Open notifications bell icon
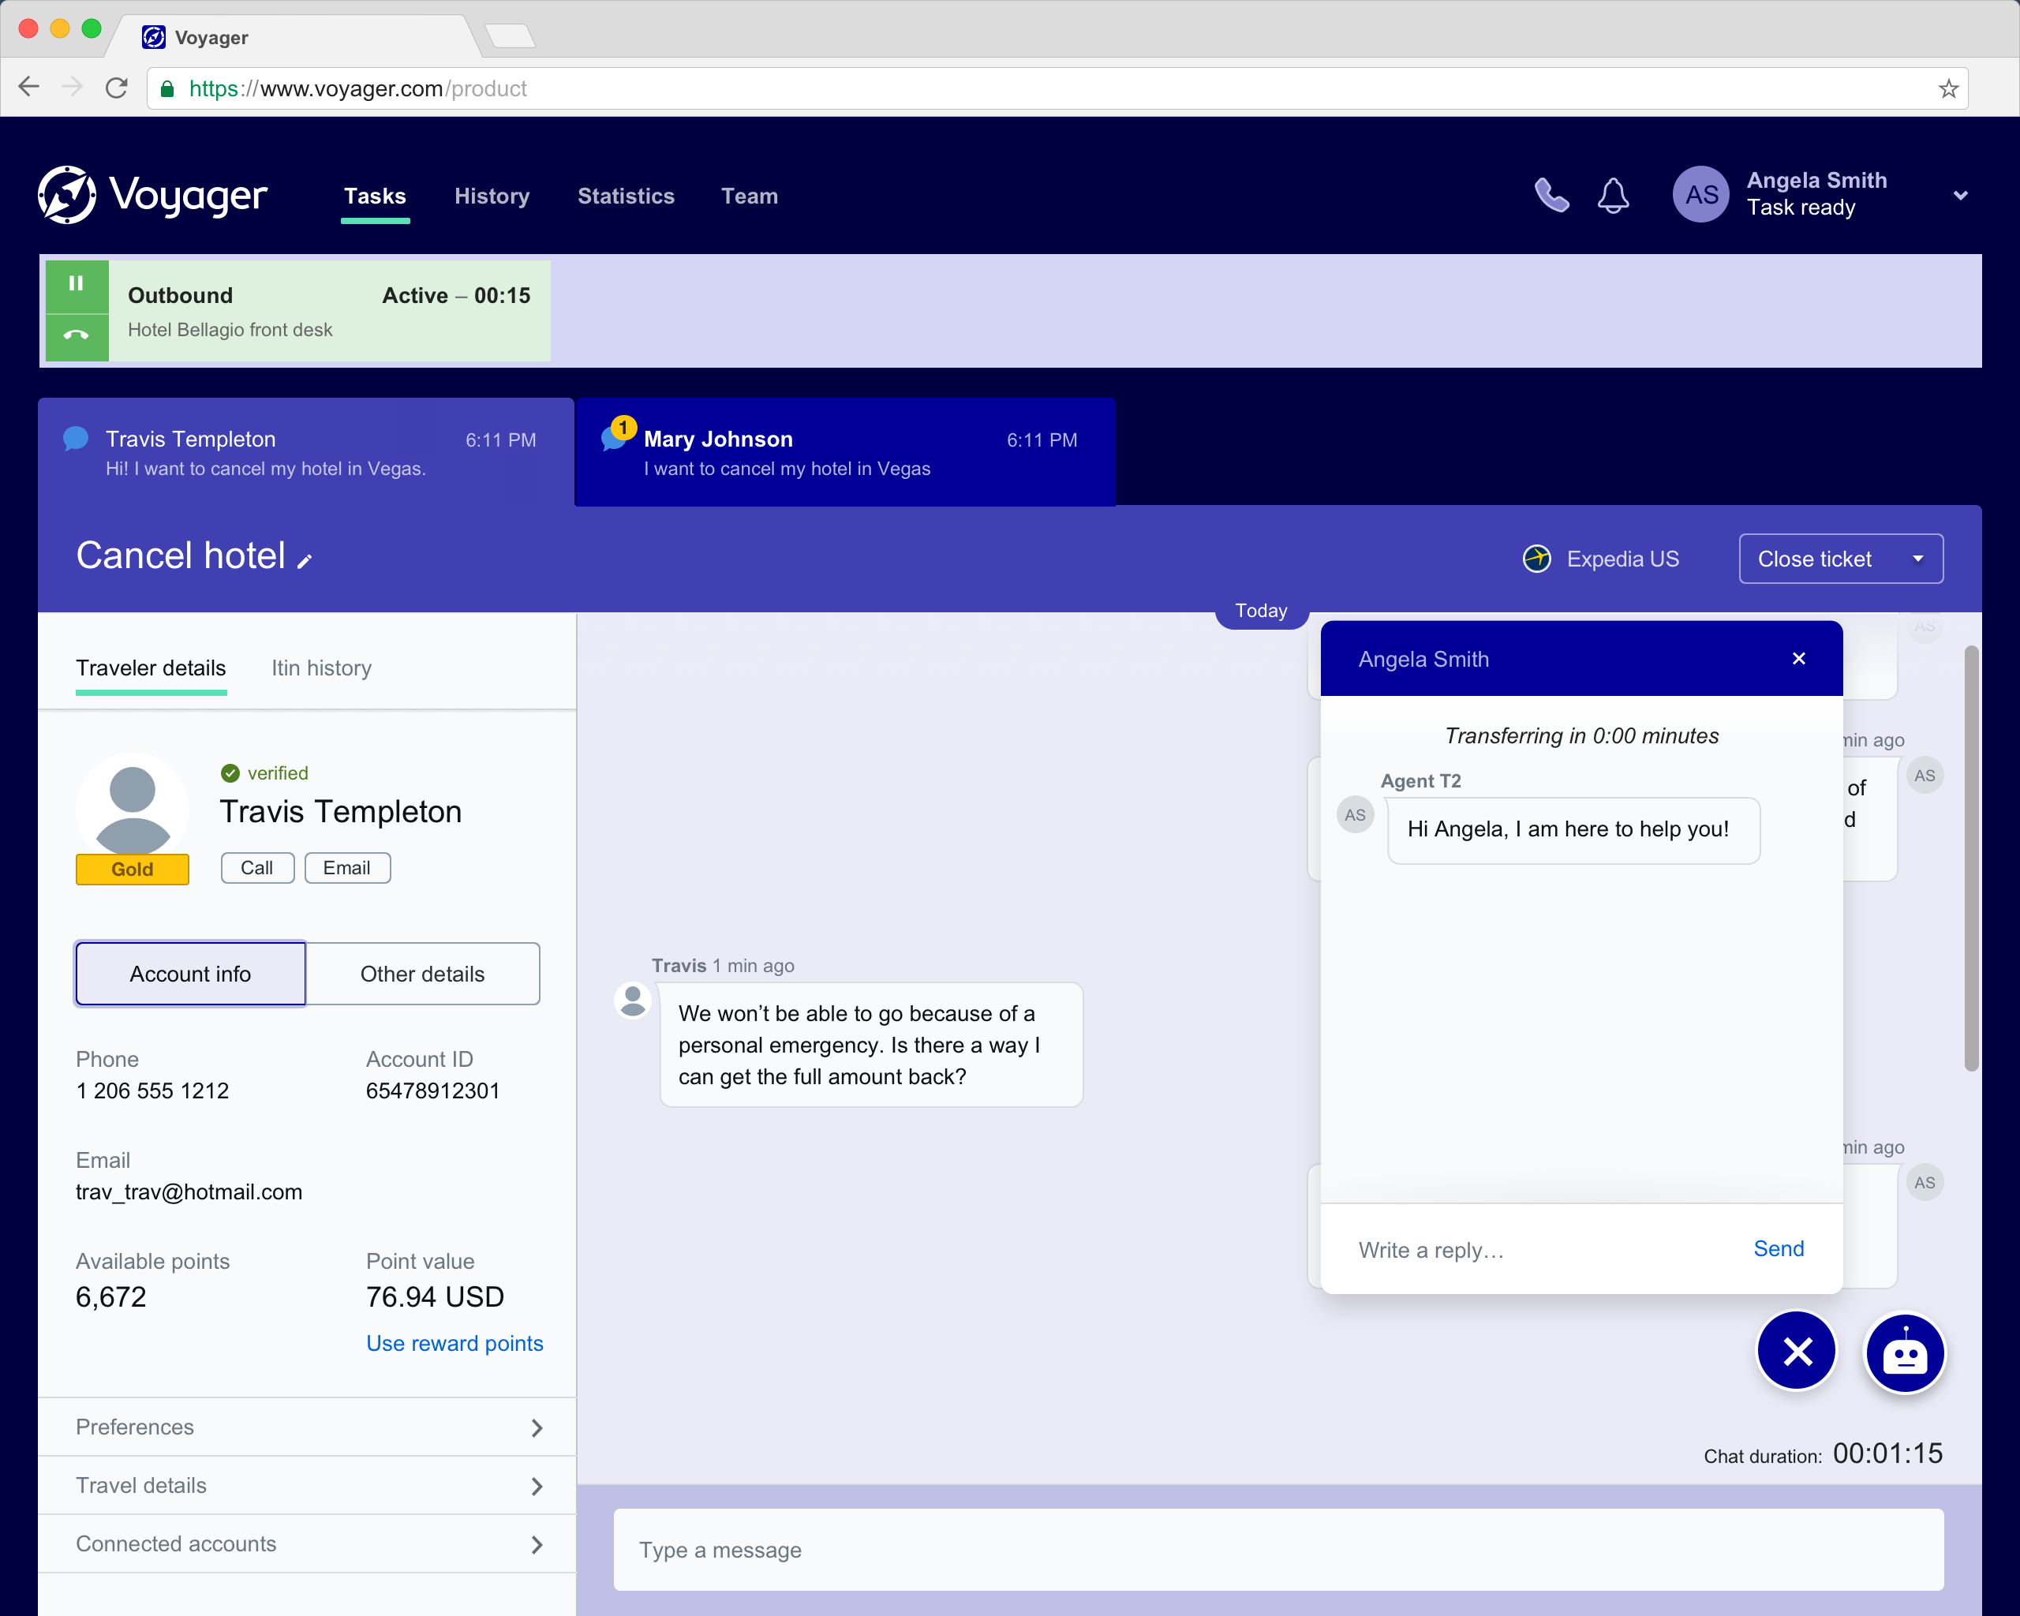2020x1616 pixels. click(1612, 196)
